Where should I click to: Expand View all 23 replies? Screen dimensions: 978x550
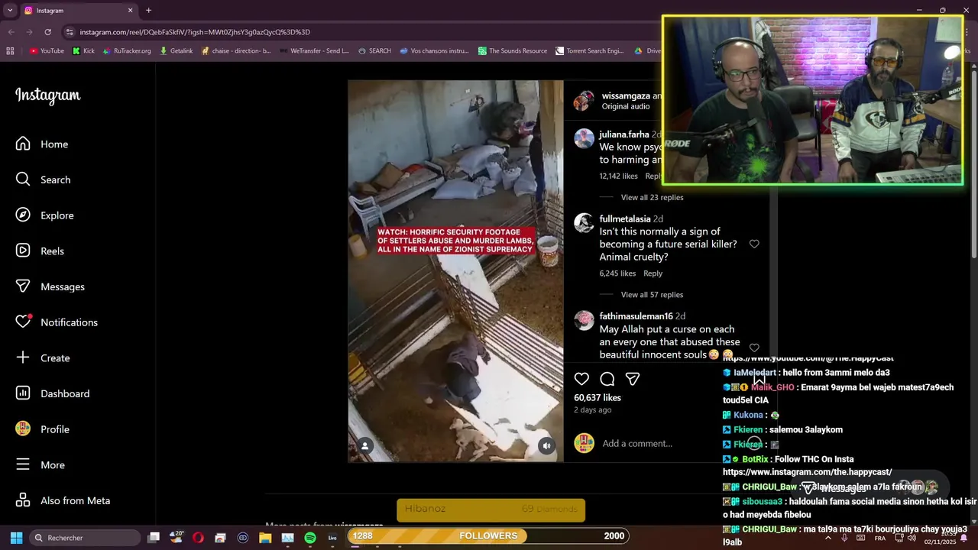[652, 197]
